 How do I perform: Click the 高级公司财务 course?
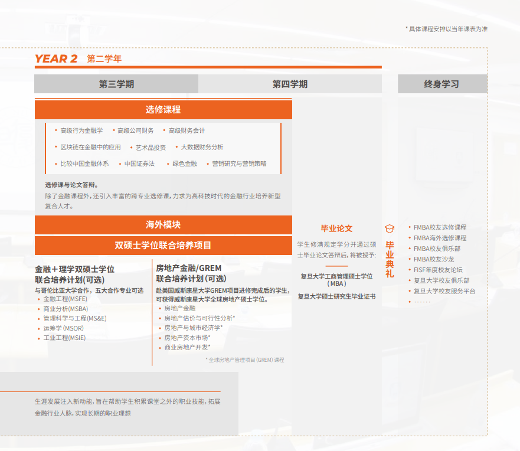click(x=135, y=130)
